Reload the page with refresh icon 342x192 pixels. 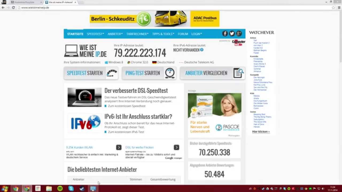pyautogui.click(x=13, y=7)
